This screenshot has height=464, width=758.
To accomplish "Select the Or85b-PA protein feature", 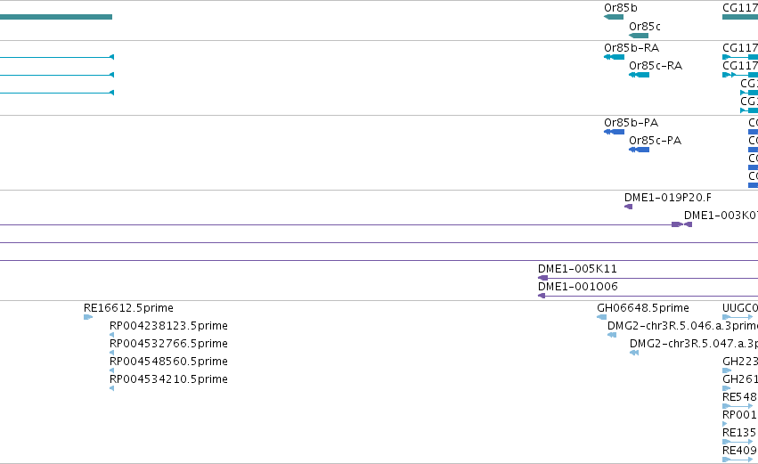I will coord(614,132).
